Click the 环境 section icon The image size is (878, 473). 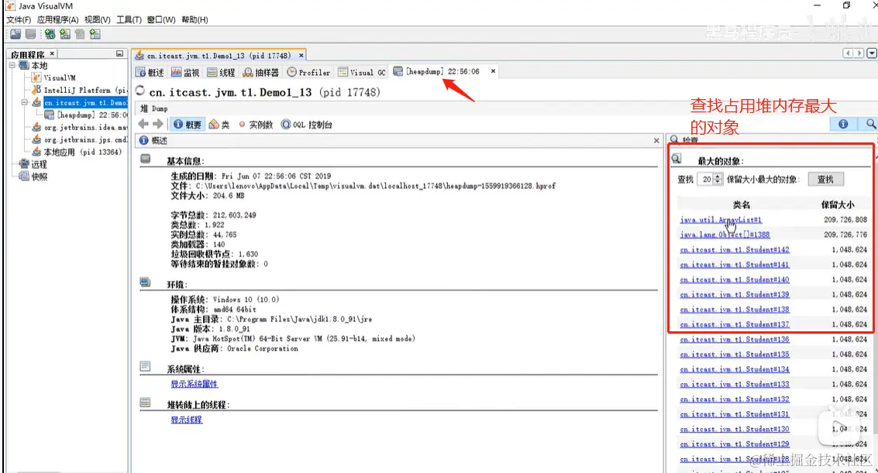pos(146,283)
